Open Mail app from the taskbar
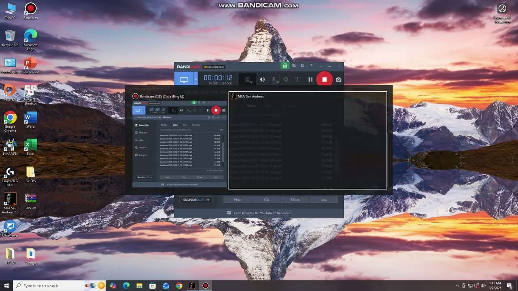The height and width of the screenshot is (291, 518). 166,286
